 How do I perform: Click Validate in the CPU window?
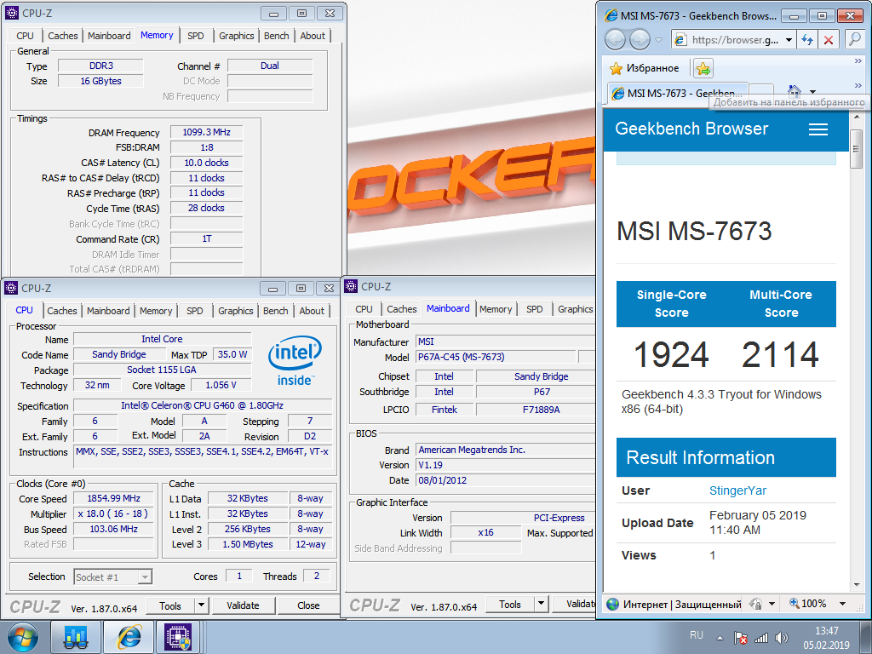coord(243,605)
